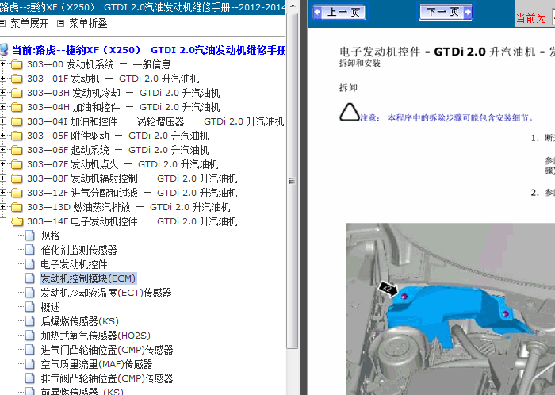Viewport: 555px width, 395px height.
Task: Click page icon beside 发动机控制模块(ECM)
Action: 30,278
